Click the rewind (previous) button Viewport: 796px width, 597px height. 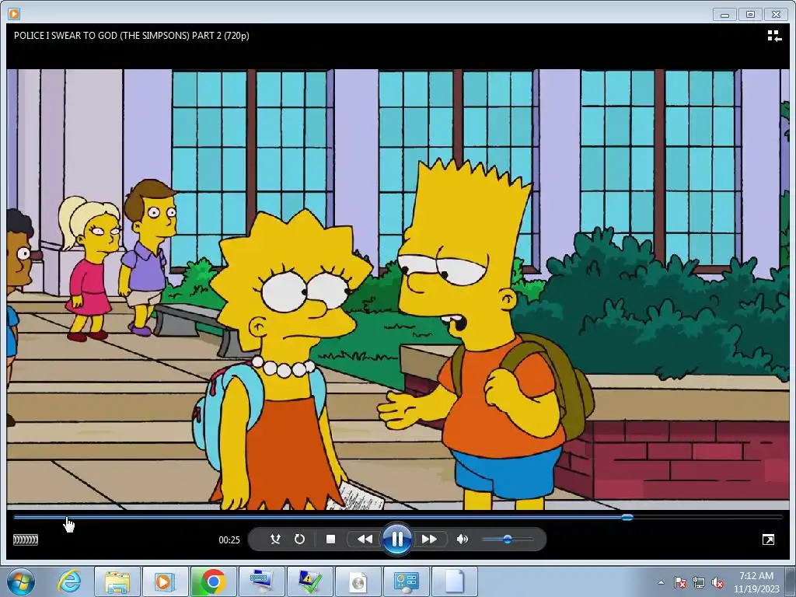[365, 539]
